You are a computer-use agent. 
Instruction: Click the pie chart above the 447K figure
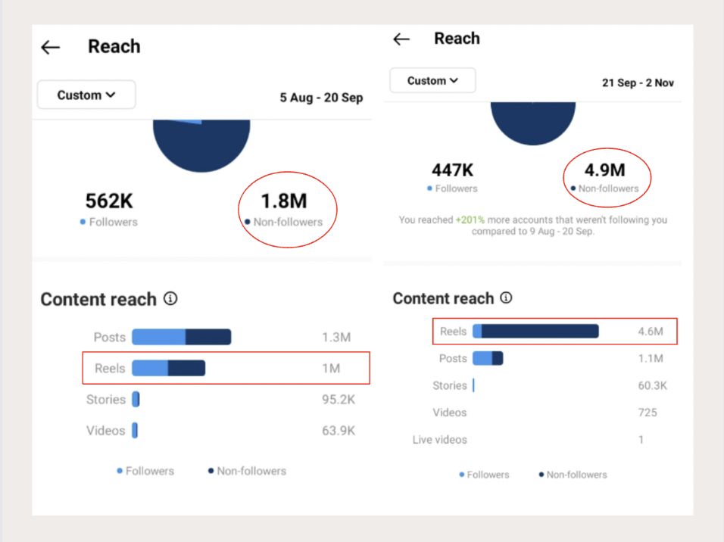533,123
